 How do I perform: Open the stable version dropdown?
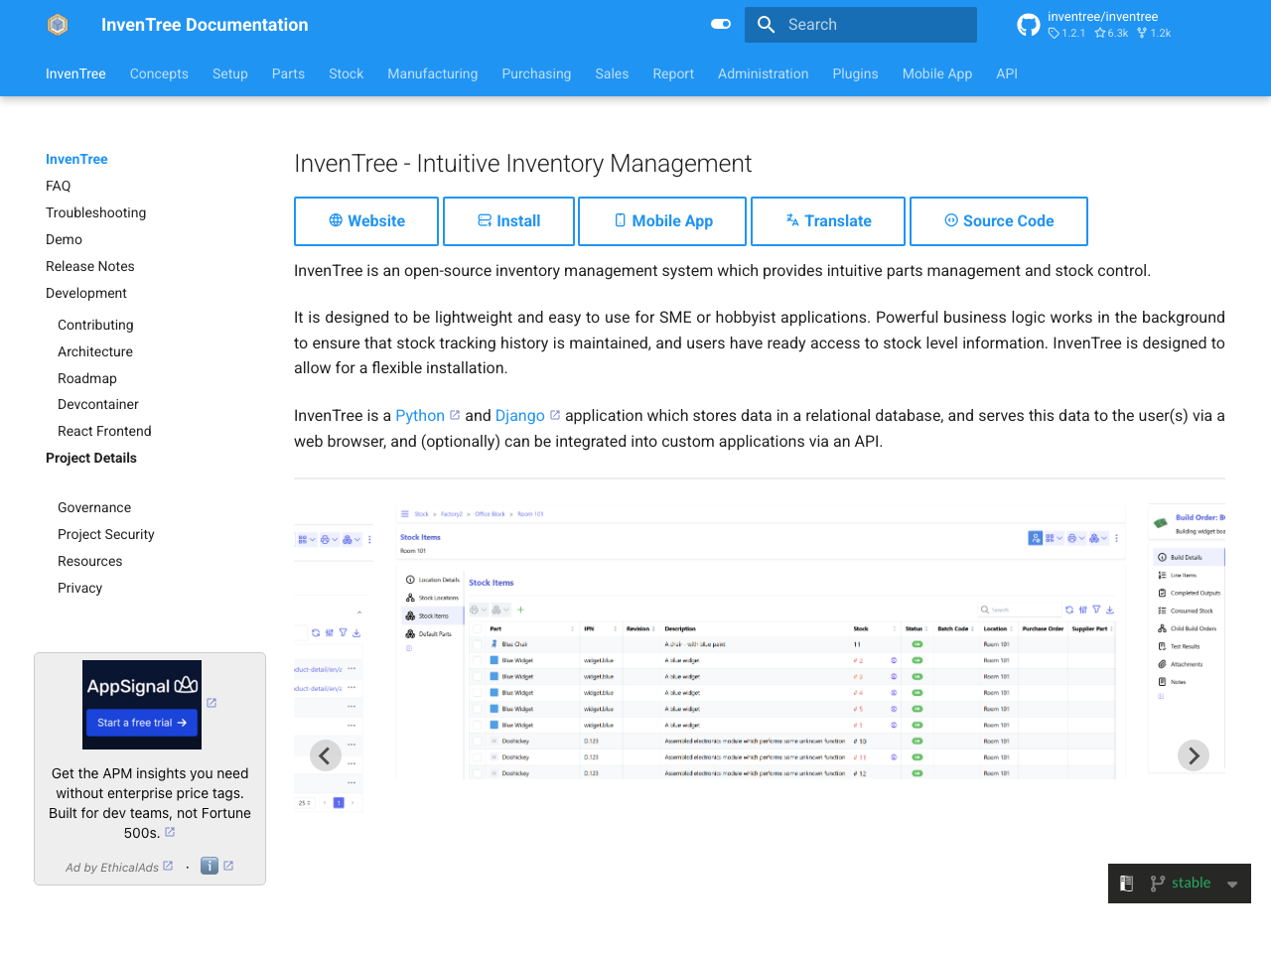pyautogui.click(x=1232, y=884)
